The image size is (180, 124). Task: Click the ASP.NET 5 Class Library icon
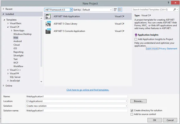pyautogui.click(x=48, y=24)
